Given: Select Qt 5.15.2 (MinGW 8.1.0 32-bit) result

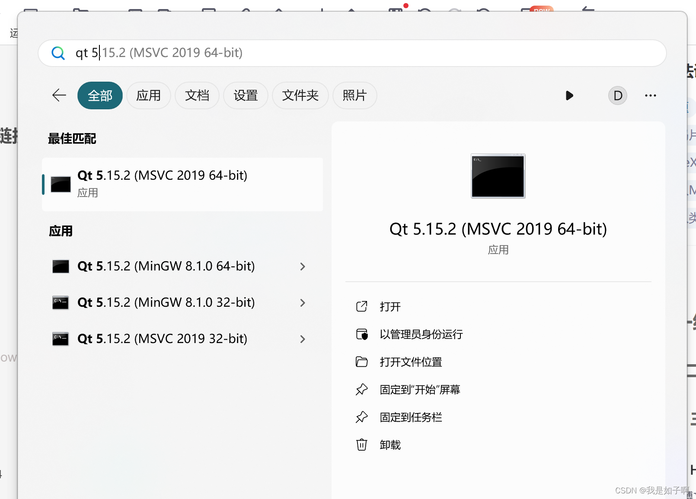Looking at the screenshot, I should 166,302.
